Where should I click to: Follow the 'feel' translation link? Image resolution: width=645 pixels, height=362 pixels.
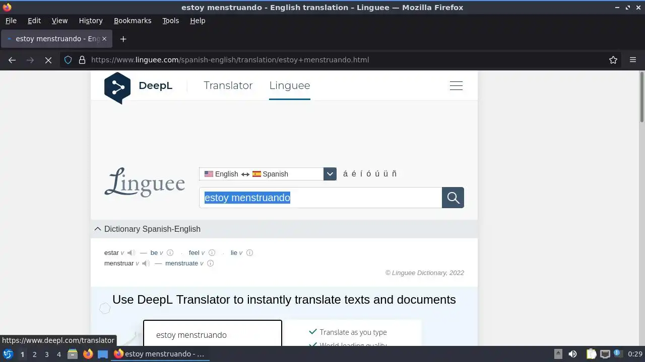[x=194, y=253]
